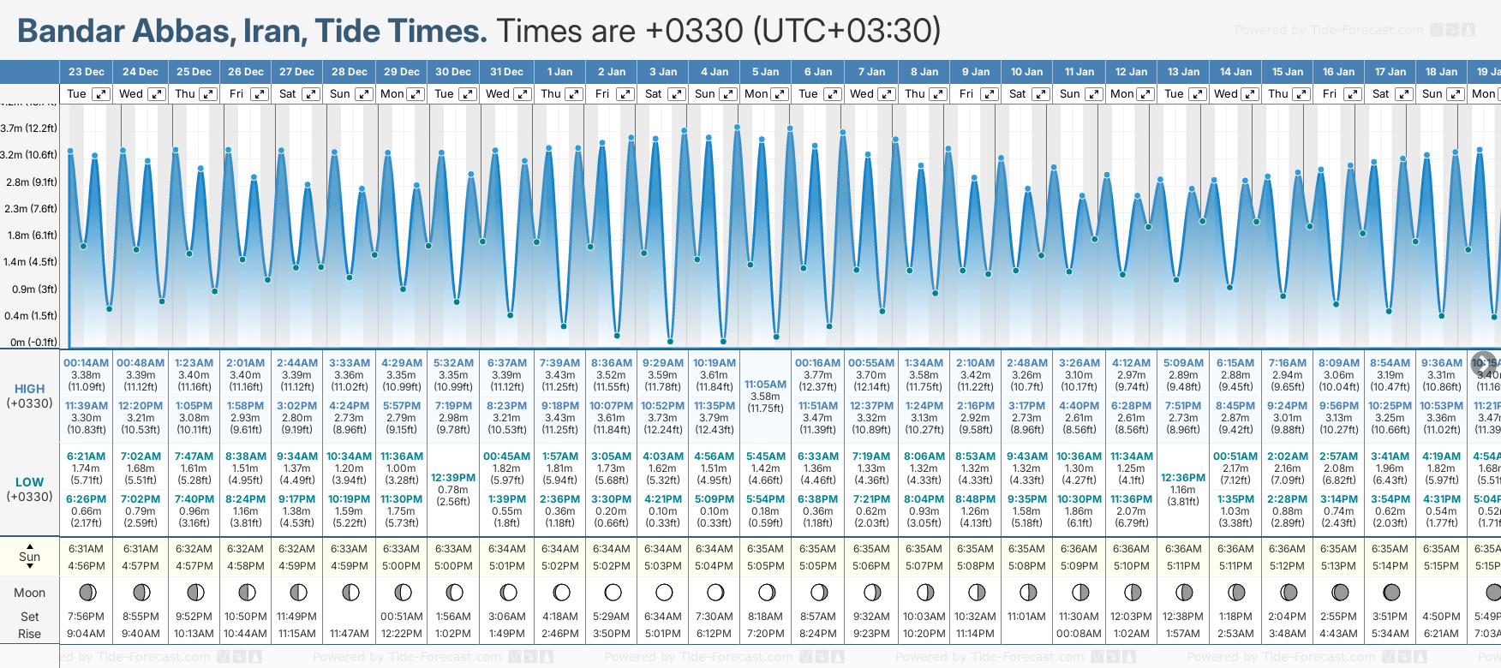Click the down arrow below Sun label
This screenshot has width=1501, height=668.
coord(30,568)
